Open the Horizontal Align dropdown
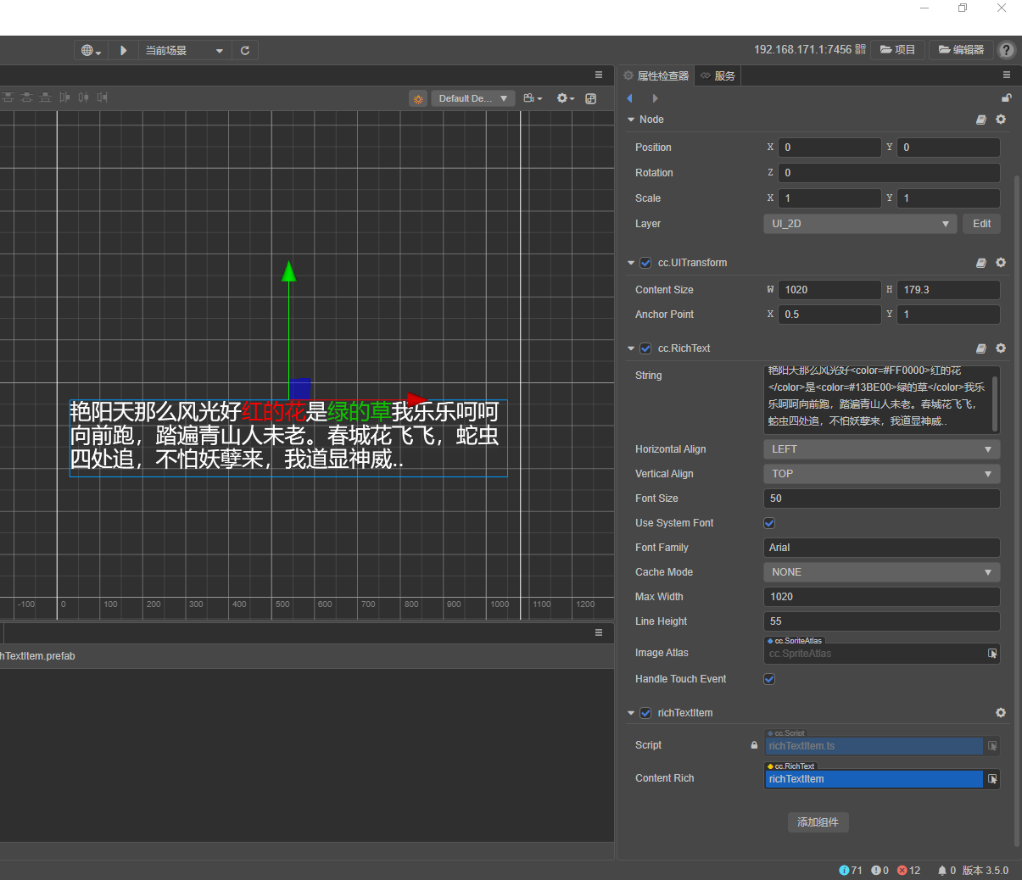This screenshot has height=880, width=1022. coord(881,449)
